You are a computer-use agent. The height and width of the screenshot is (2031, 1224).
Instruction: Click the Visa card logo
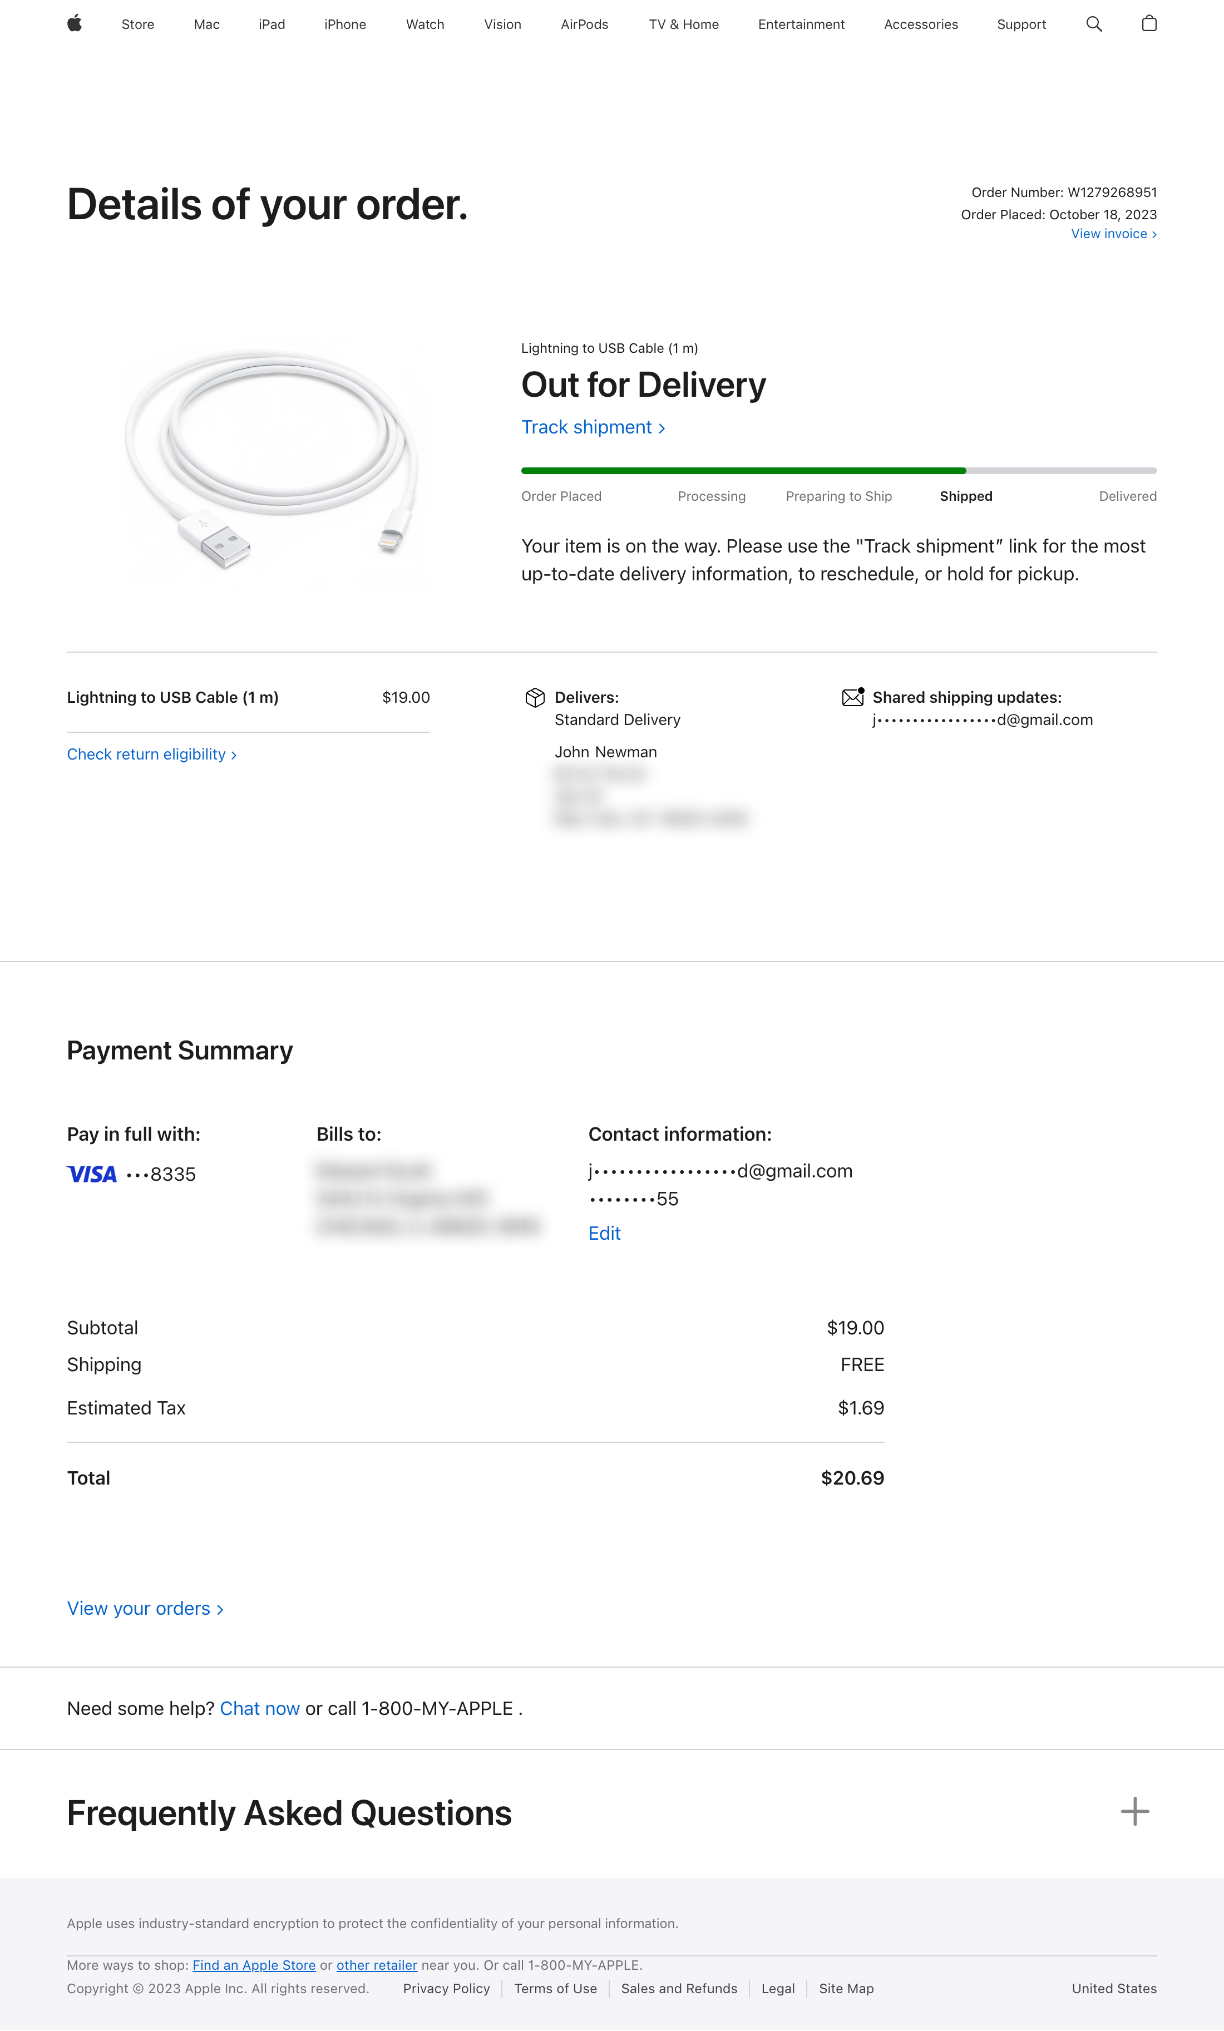coord(91,1174)
